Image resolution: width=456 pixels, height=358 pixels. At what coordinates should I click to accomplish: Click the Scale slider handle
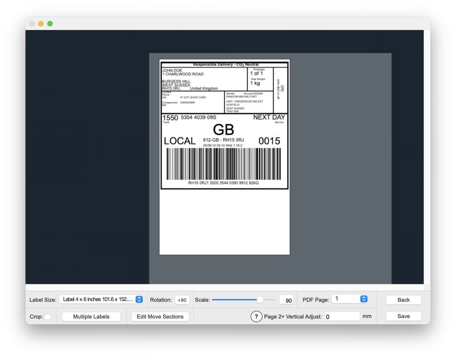point(260,300)
